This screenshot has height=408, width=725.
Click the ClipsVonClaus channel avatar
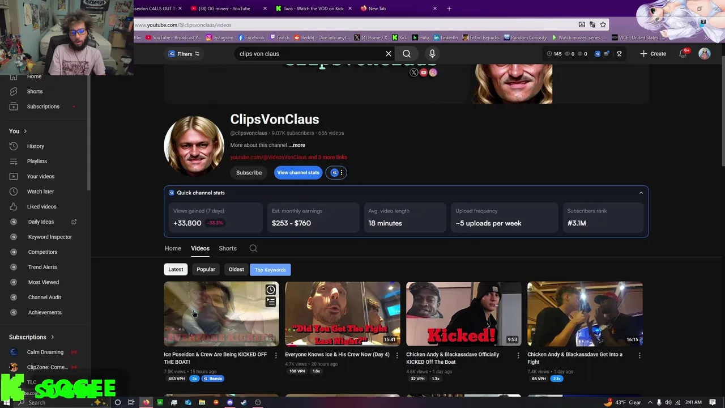(194, 146)
